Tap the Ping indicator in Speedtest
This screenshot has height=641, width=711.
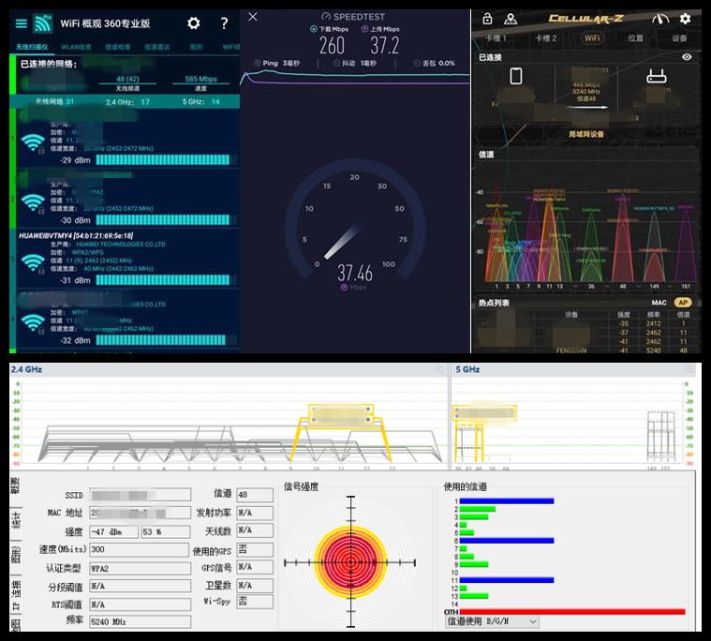276,63
